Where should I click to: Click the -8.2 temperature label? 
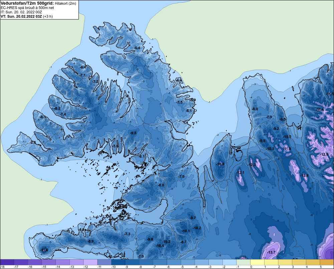coord(57,108)
